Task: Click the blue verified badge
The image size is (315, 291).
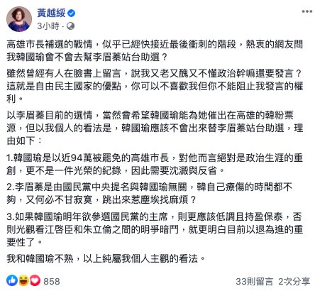Action: click(x=72, y=13)
